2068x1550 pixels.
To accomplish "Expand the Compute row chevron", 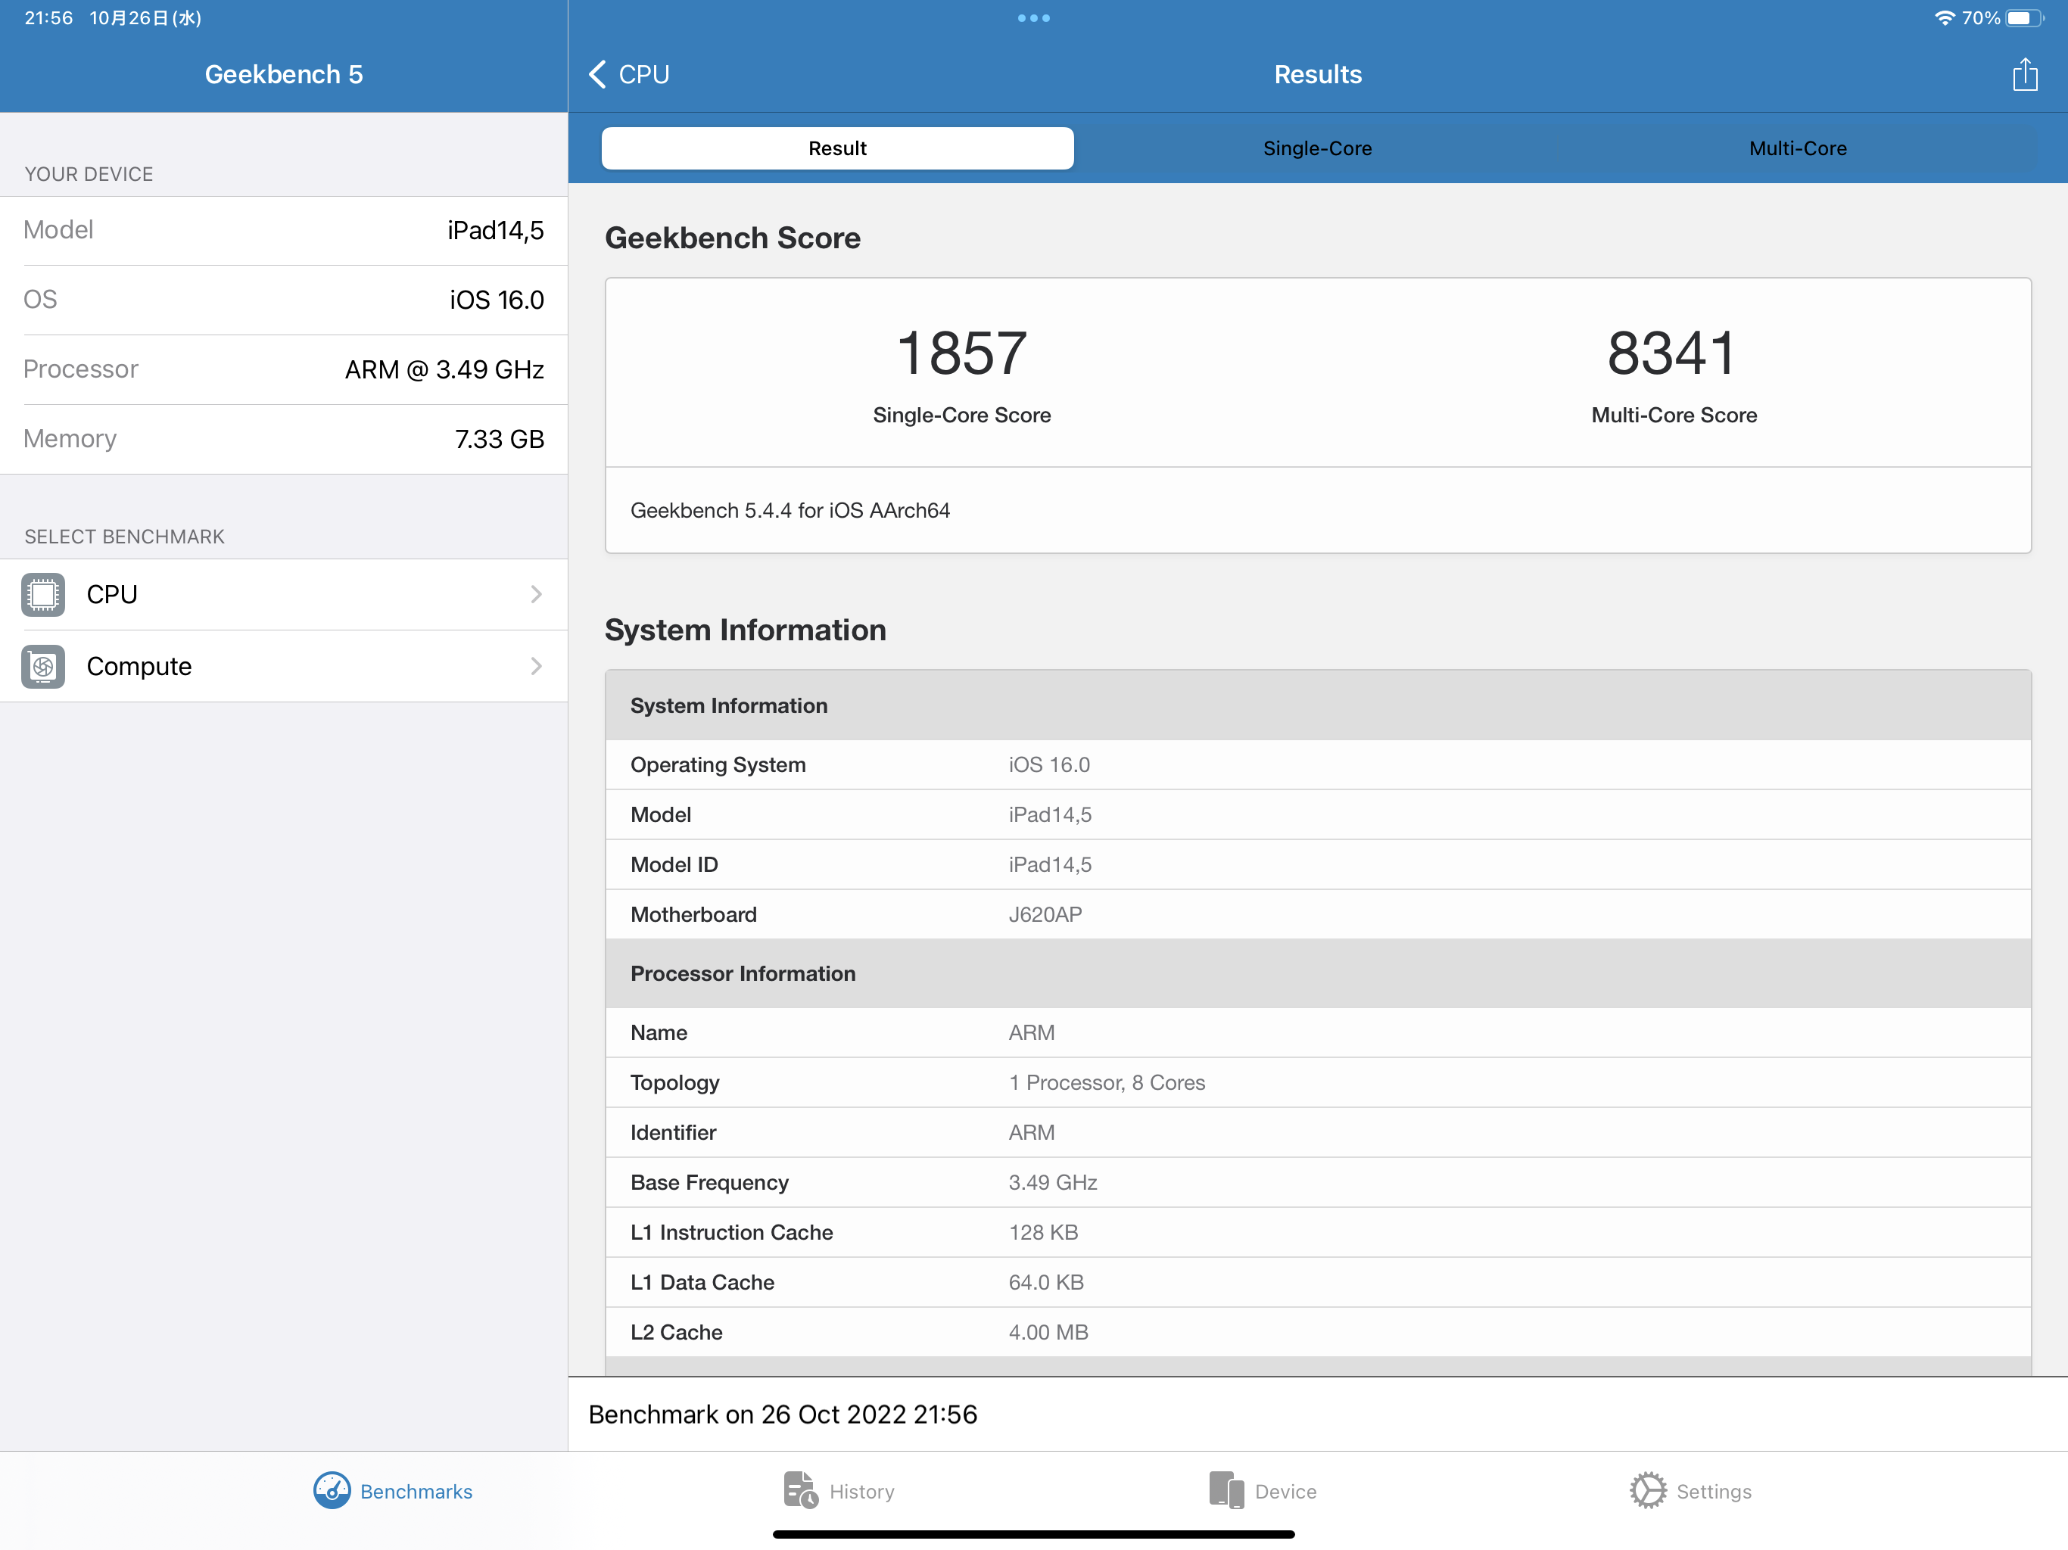I will click(x=537, y=667).
